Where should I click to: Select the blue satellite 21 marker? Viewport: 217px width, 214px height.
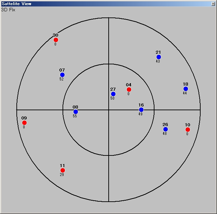point(159,57)
